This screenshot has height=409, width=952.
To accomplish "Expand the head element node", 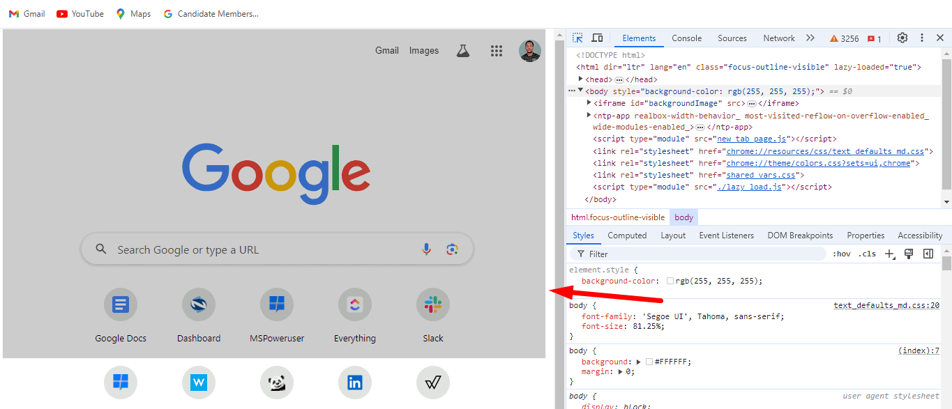I will click(x=581, y=79).
